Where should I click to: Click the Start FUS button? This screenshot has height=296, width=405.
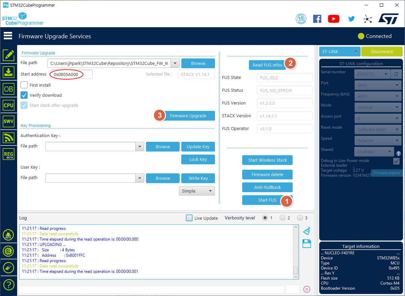267,200
